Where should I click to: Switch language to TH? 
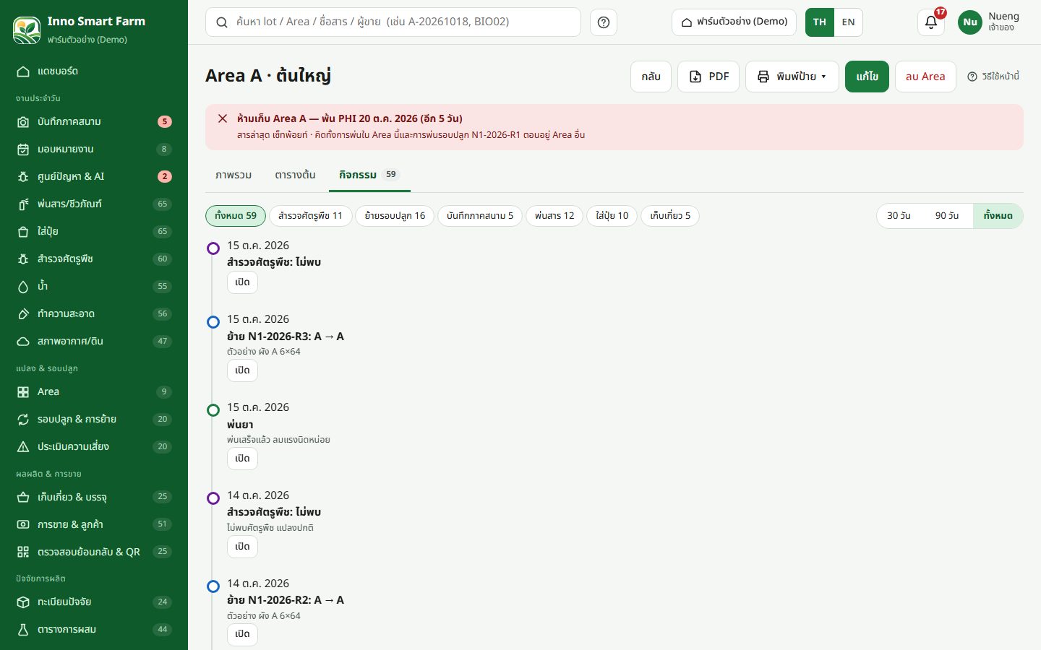click(820, 22)
